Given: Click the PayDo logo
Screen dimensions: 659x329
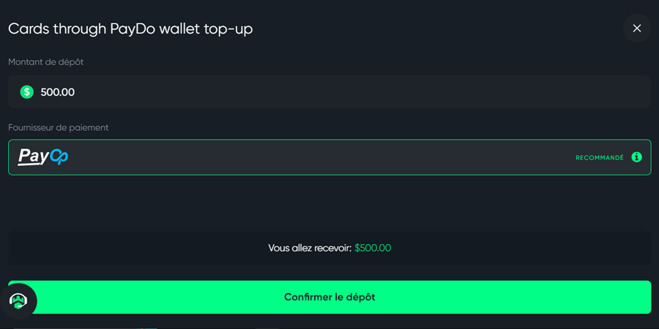Looking at the screenshot, I should [43, 157].
